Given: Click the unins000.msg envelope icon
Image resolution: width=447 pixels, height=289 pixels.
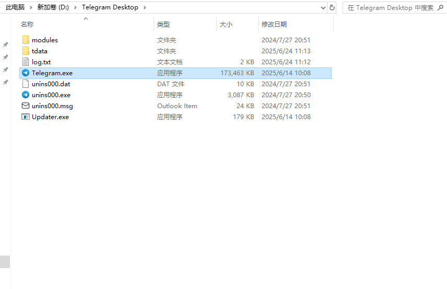Looking at the screenshot, I should pos(26,106).
